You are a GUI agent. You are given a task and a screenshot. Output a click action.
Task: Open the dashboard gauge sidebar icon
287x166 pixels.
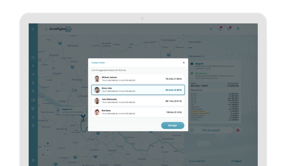pyautogui.click(x=33, y=58)
